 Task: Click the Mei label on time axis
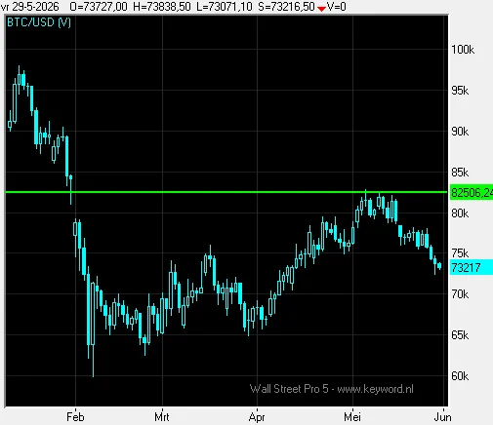[352, 417]
